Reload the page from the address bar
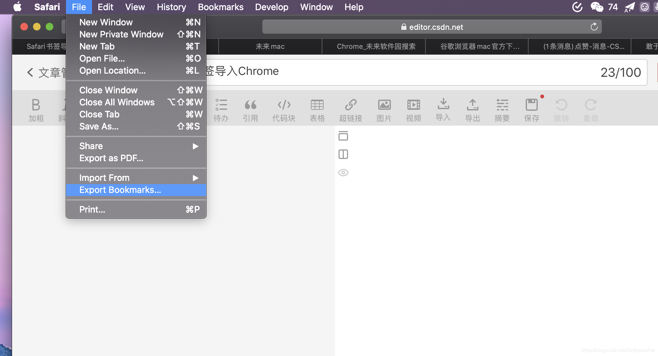 pyautogui.click(x=594, y=27)
